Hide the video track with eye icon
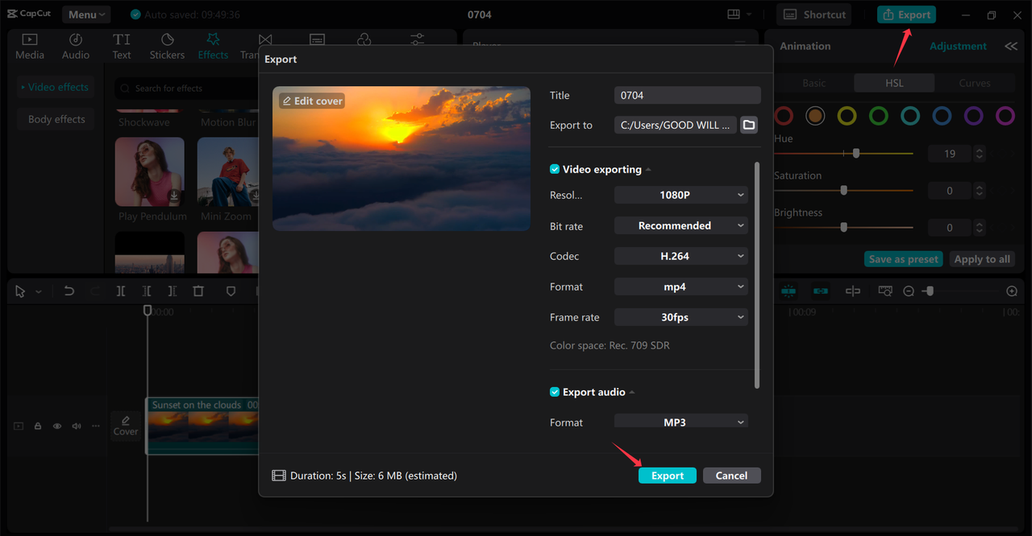The image size is (1032, 536). coord(57,427)
